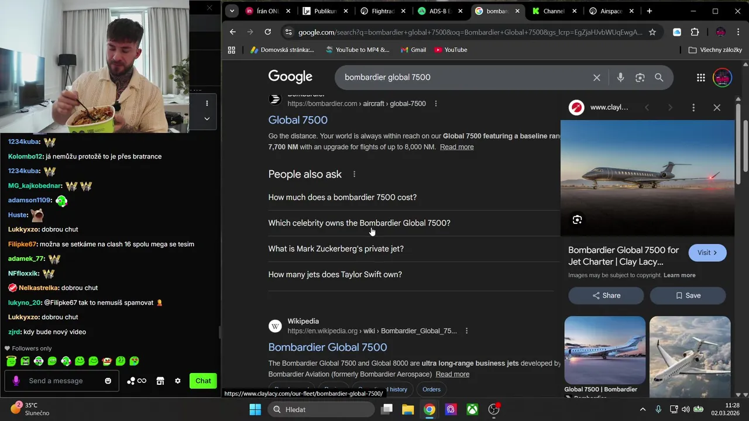Screen dimensions: 749x421
Task: Clear the Google search box text
Action: (x=596, y=77)
